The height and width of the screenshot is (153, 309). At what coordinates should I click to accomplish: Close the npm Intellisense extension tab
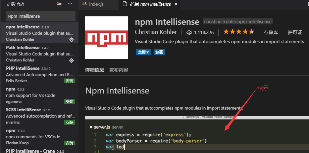(176, 4)
